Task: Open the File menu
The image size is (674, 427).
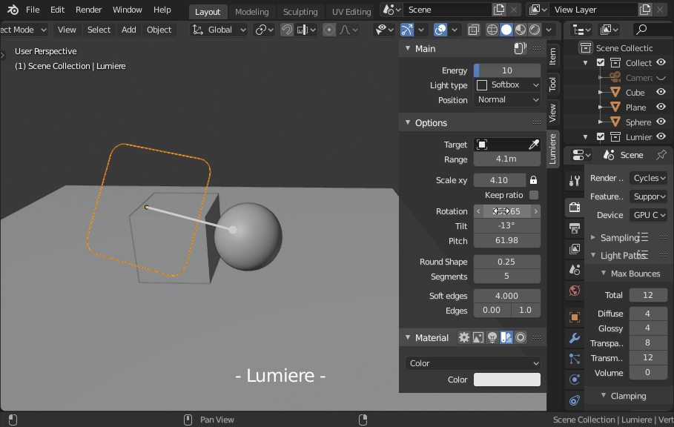Action: click(33, 10)
